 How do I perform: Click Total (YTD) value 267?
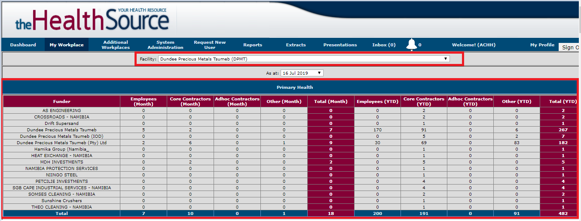[563, 130]
